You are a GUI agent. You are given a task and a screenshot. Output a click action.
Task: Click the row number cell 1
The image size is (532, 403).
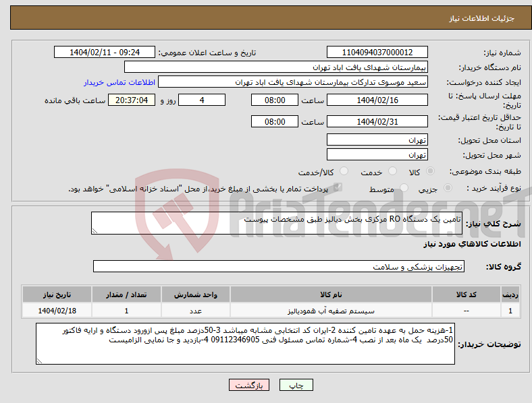pos(510,311)
